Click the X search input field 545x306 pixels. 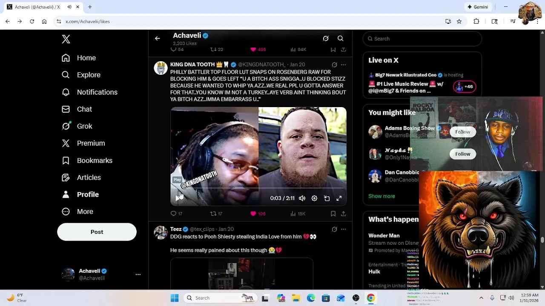pyautogui.click(x=422, y=39)
